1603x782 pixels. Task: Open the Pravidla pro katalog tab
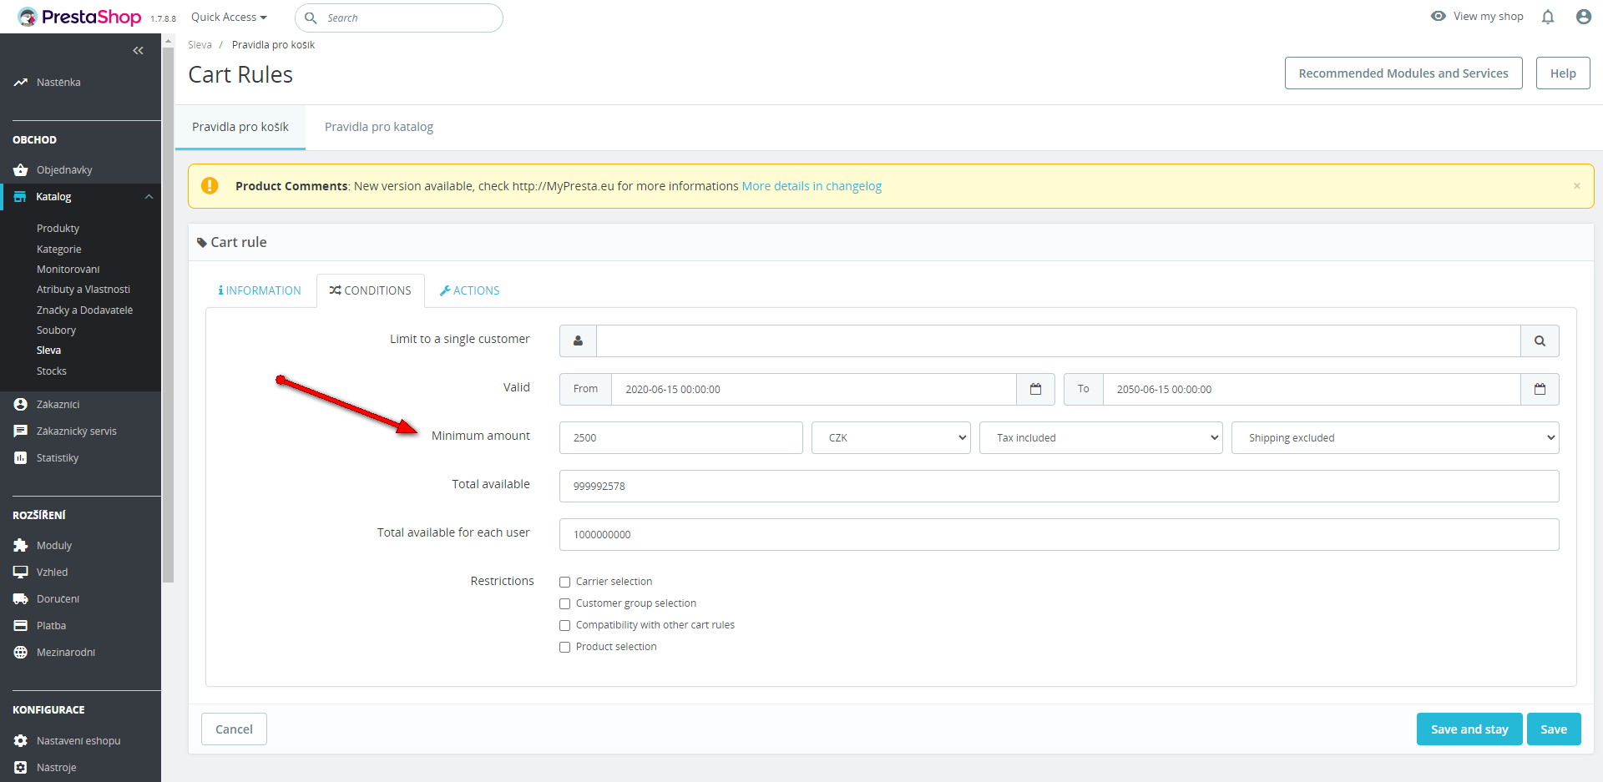tap(379, 127)
